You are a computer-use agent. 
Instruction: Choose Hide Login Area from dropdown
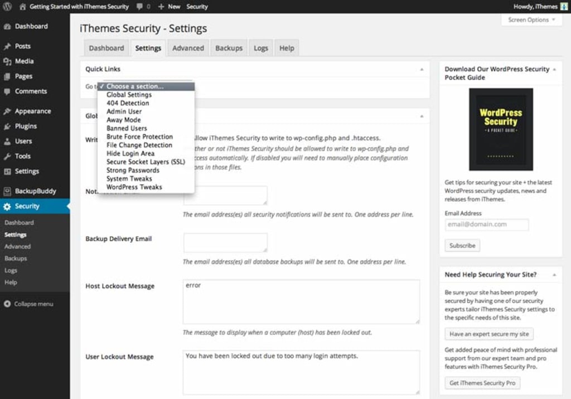pyautogui.click(x=146, y=153)
